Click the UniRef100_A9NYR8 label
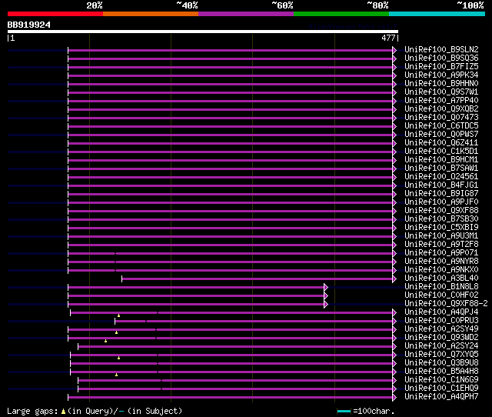Viewport: 492px width, 417px height. tap(441, 262)
